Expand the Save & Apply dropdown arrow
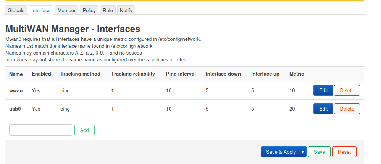 [x=303, y=152]
